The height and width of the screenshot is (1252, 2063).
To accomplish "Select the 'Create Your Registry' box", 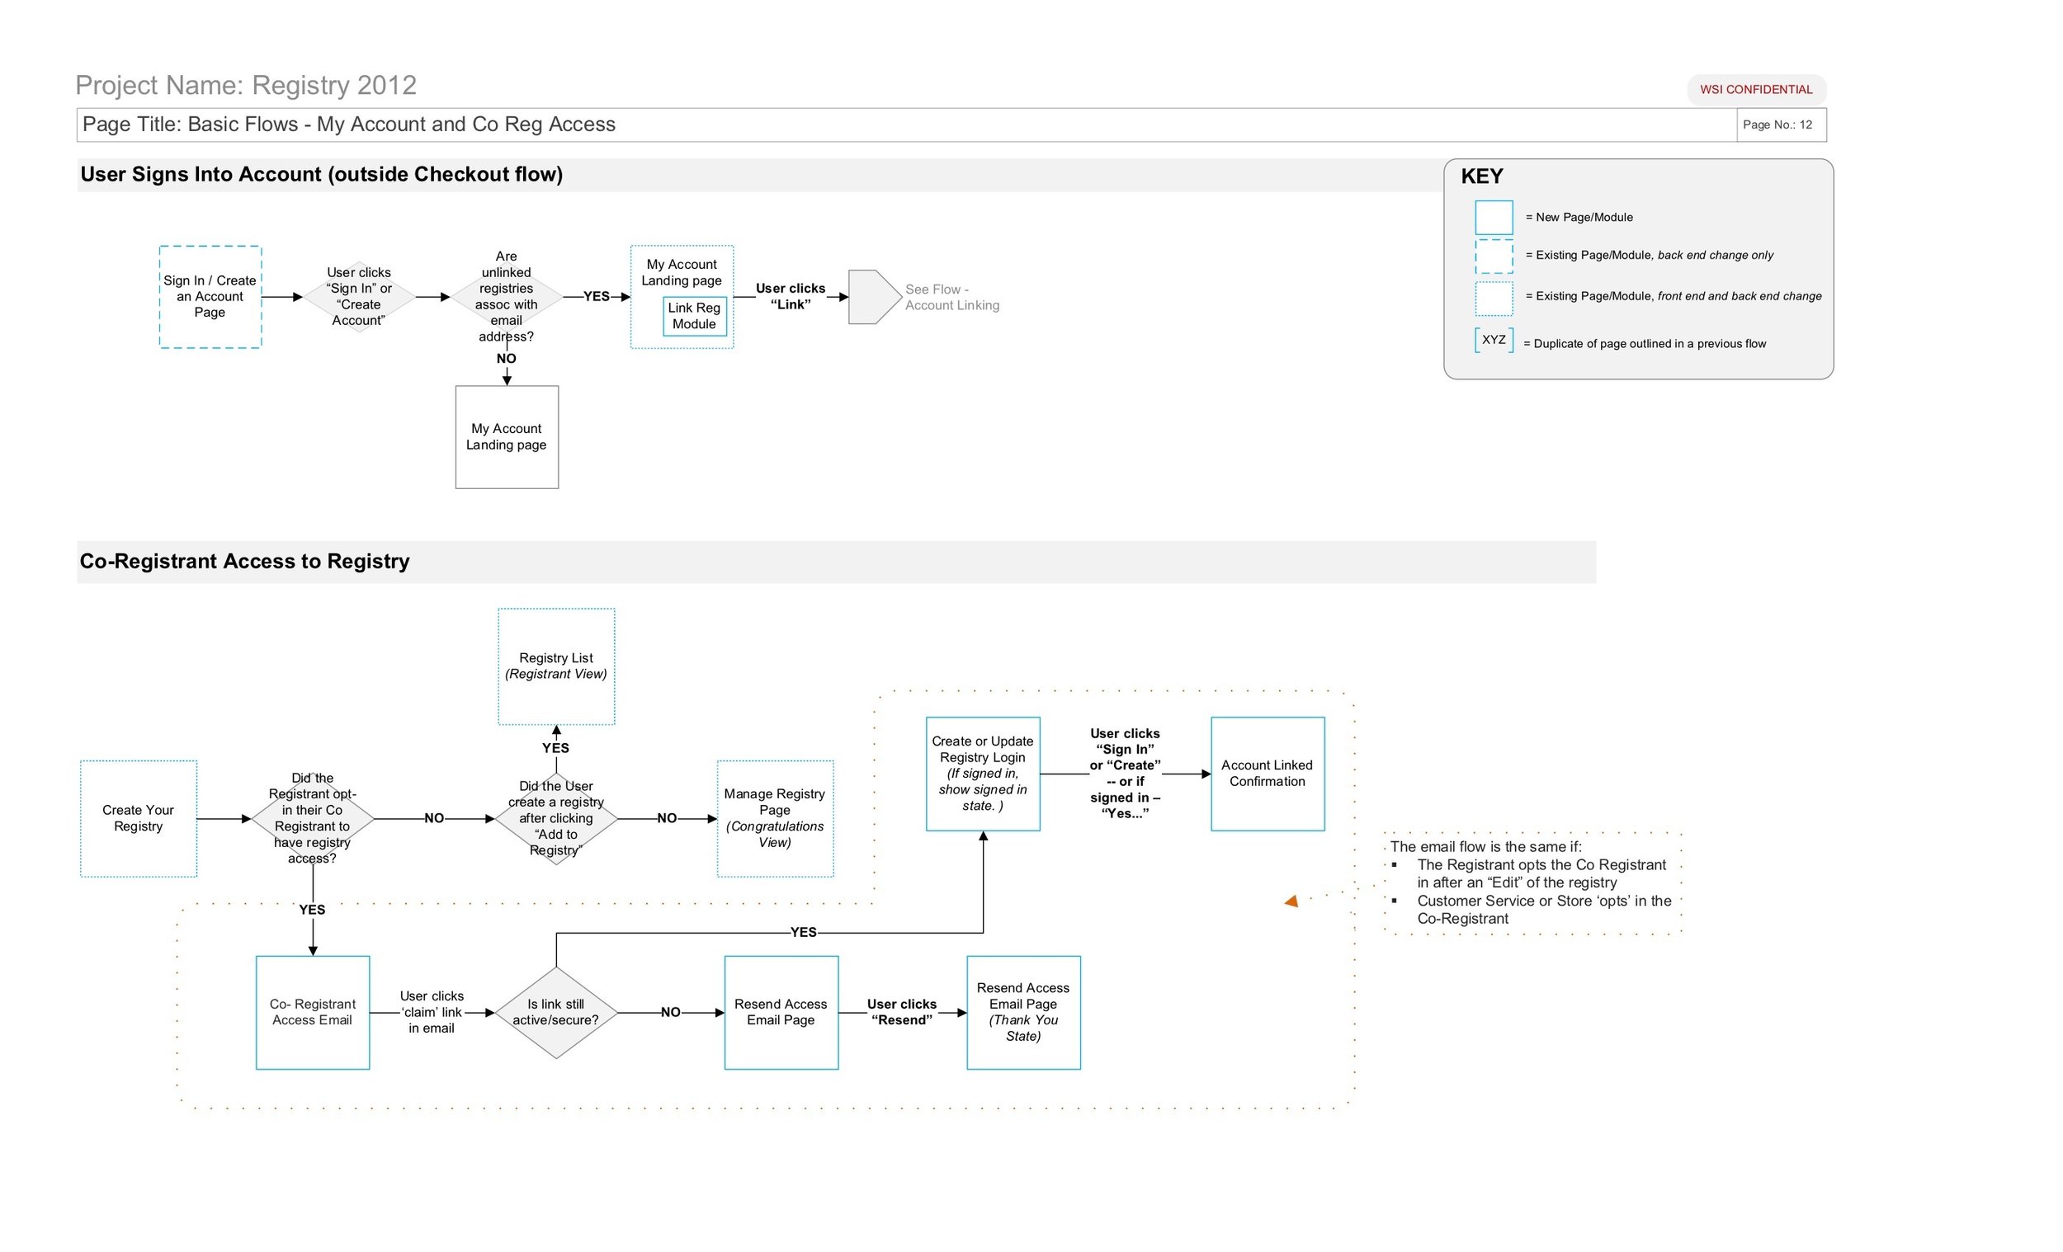I will click(138, 818).
